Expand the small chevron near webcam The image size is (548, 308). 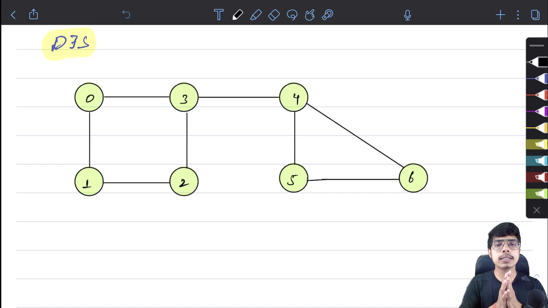537,275
